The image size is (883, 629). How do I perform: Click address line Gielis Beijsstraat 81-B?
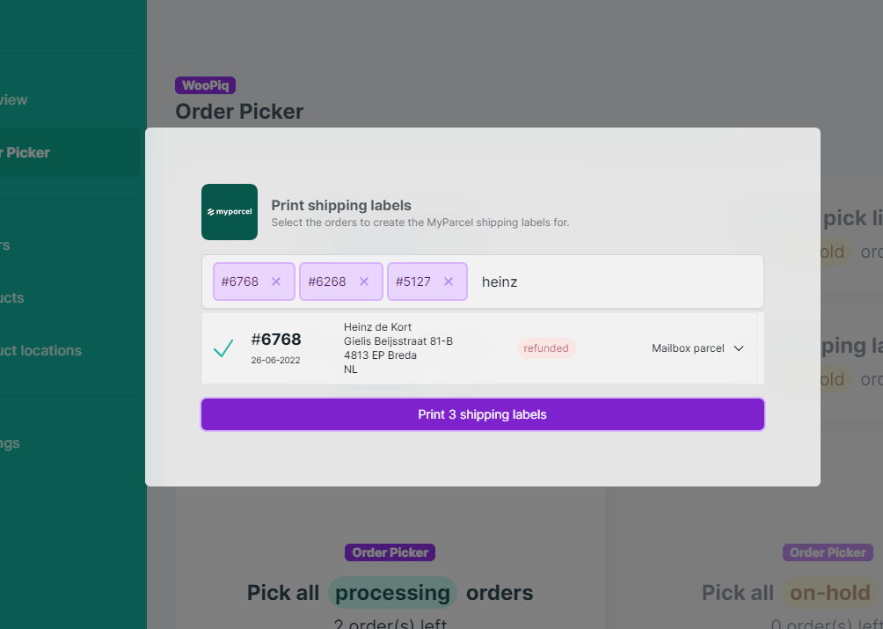pos(398,341)
